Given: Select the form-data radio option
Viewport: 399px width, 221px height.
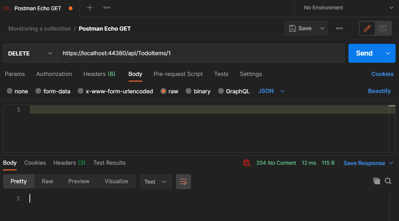Looking at the screenshot, I should click(38, 91).
